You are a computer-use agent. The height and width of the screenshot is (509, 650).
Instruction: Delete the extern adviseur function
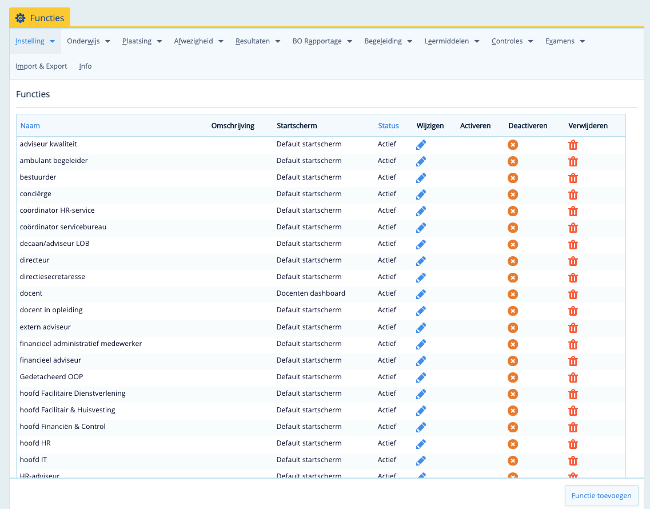pyautogui.click(x=573, y=328)
